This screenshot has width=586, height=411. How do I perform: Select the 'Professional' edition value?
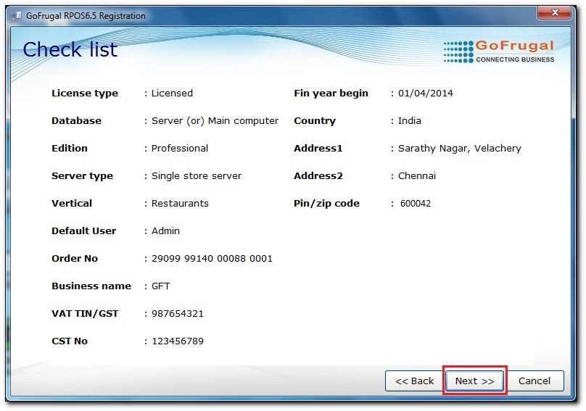(180, 148)
